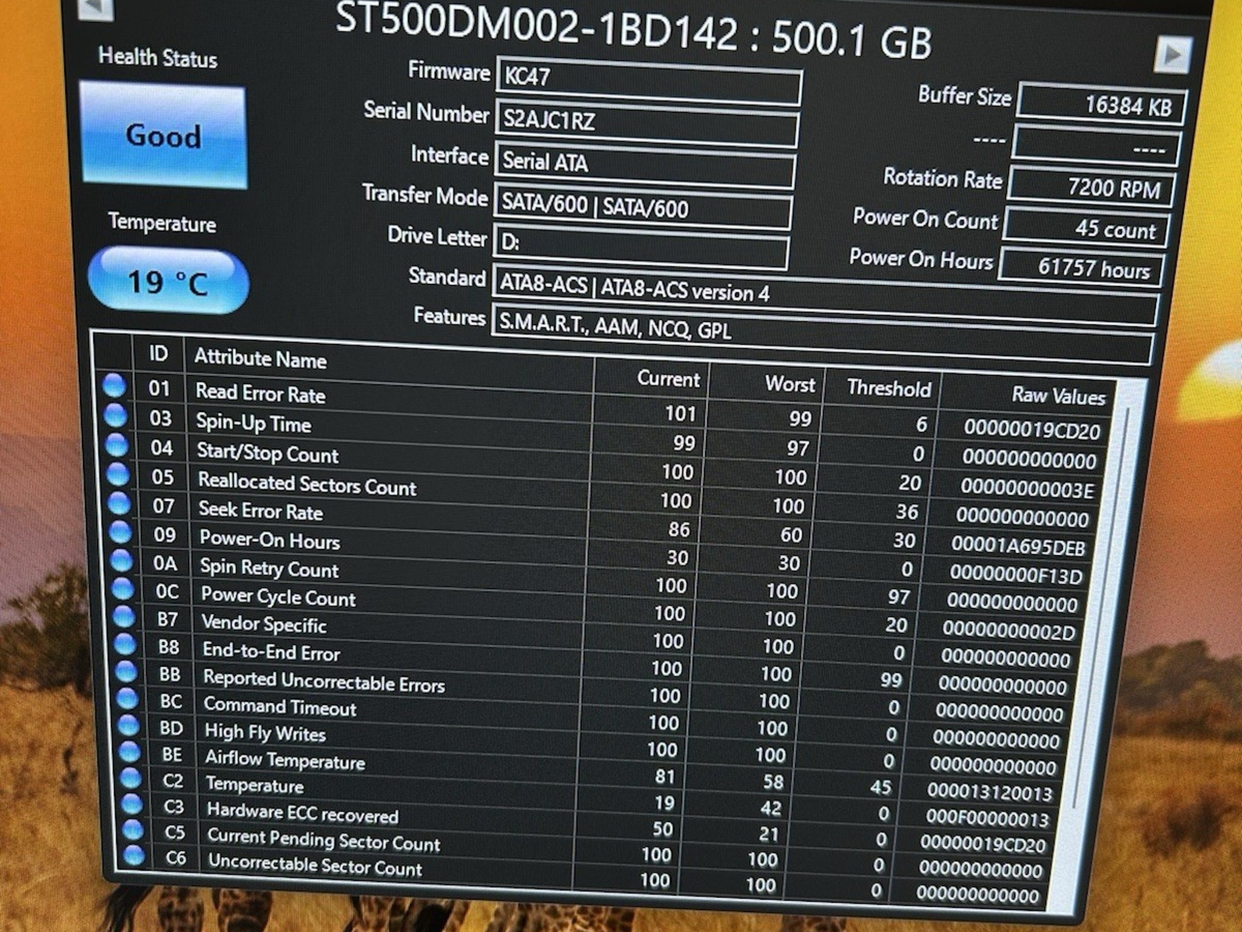
Task: Click the ID column header
Action: [x=158, y=354]
